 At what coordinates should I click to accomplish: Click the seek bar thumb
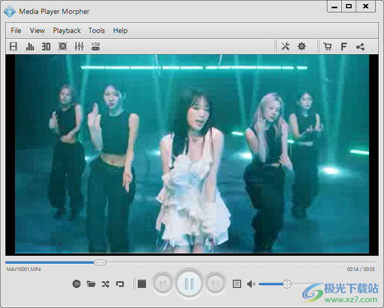(x=100, y=262)
